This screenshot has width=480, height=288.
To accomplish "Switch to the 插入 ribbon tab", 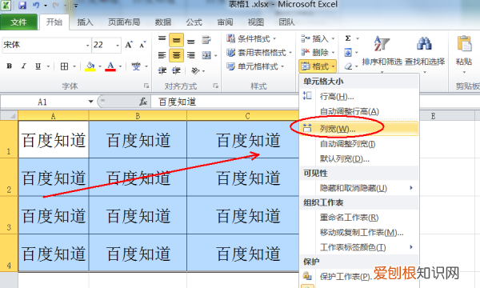I will (x=85, y=22).
